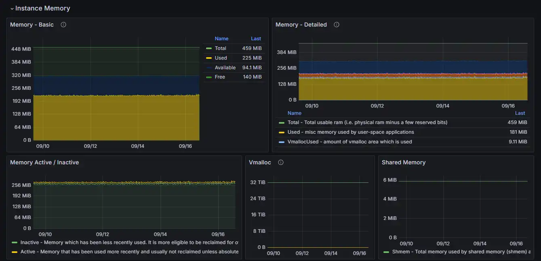
Task: Toggle the 'Total - Total usable ram' legend entry
Action: (x=368, y=122)
